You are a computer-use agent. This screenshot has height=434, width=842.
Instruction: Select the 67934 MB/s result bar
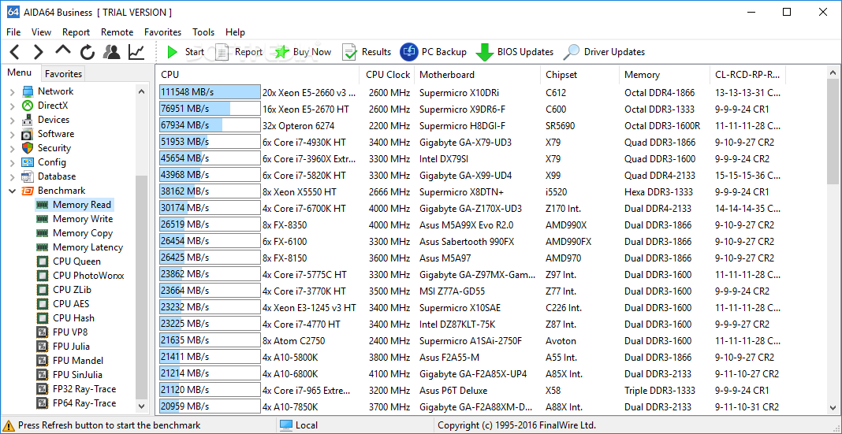pos(210,125)
